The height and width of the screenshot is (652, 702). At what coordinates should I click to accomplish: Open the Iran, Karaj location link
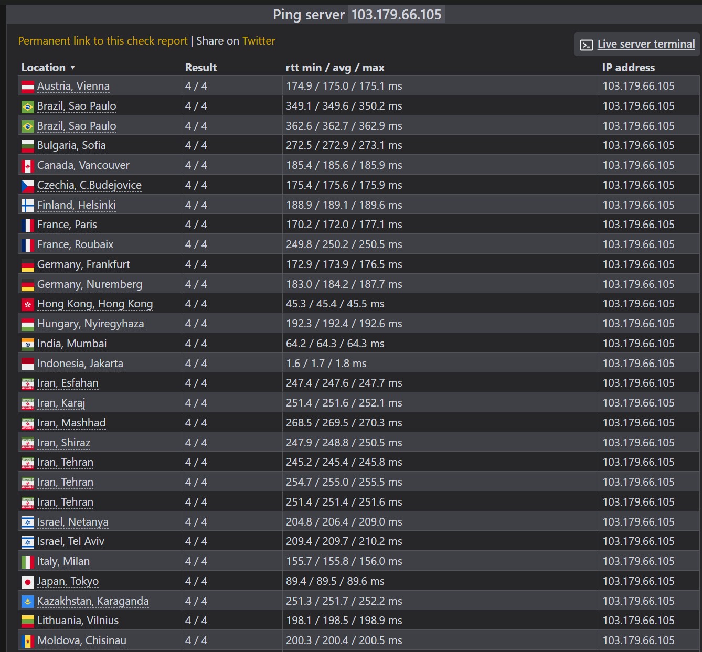pos(61,403)
